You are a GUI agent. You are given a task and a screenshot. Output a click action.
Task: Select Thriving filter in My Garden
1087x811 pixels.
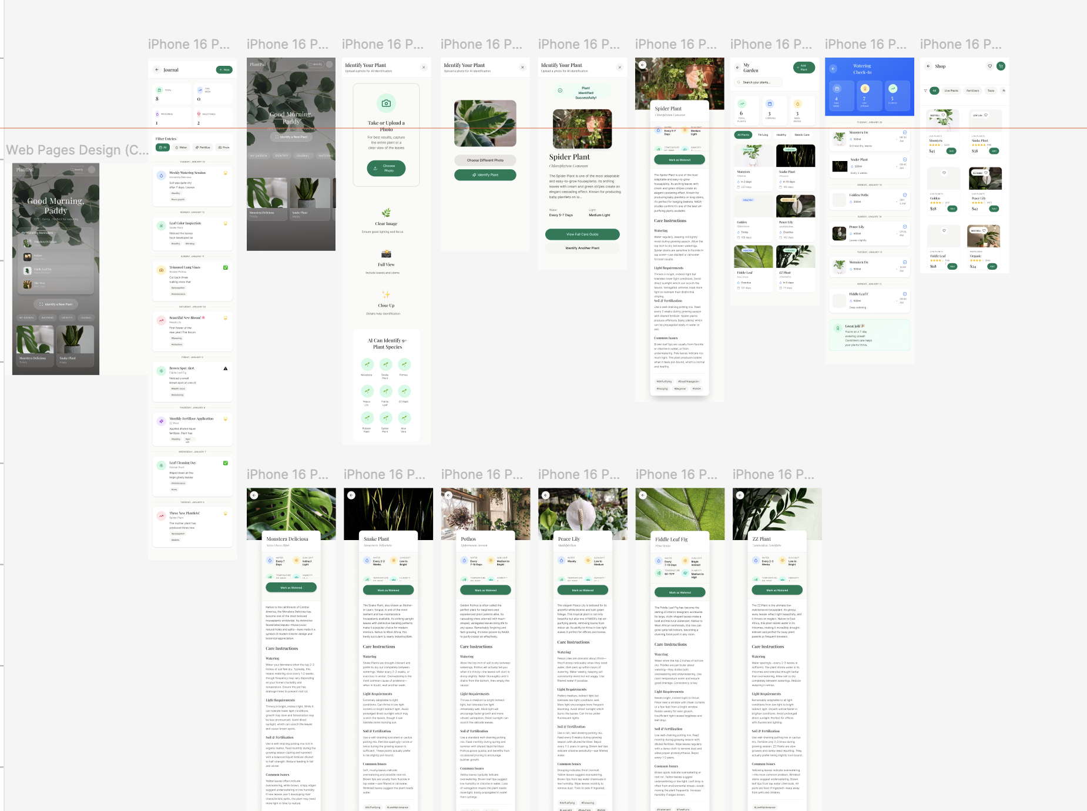point(763,135)
